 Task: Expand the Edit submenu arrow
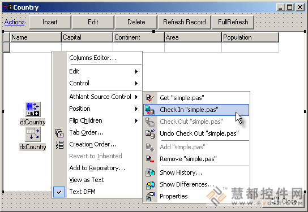click(x=136, y=71)
